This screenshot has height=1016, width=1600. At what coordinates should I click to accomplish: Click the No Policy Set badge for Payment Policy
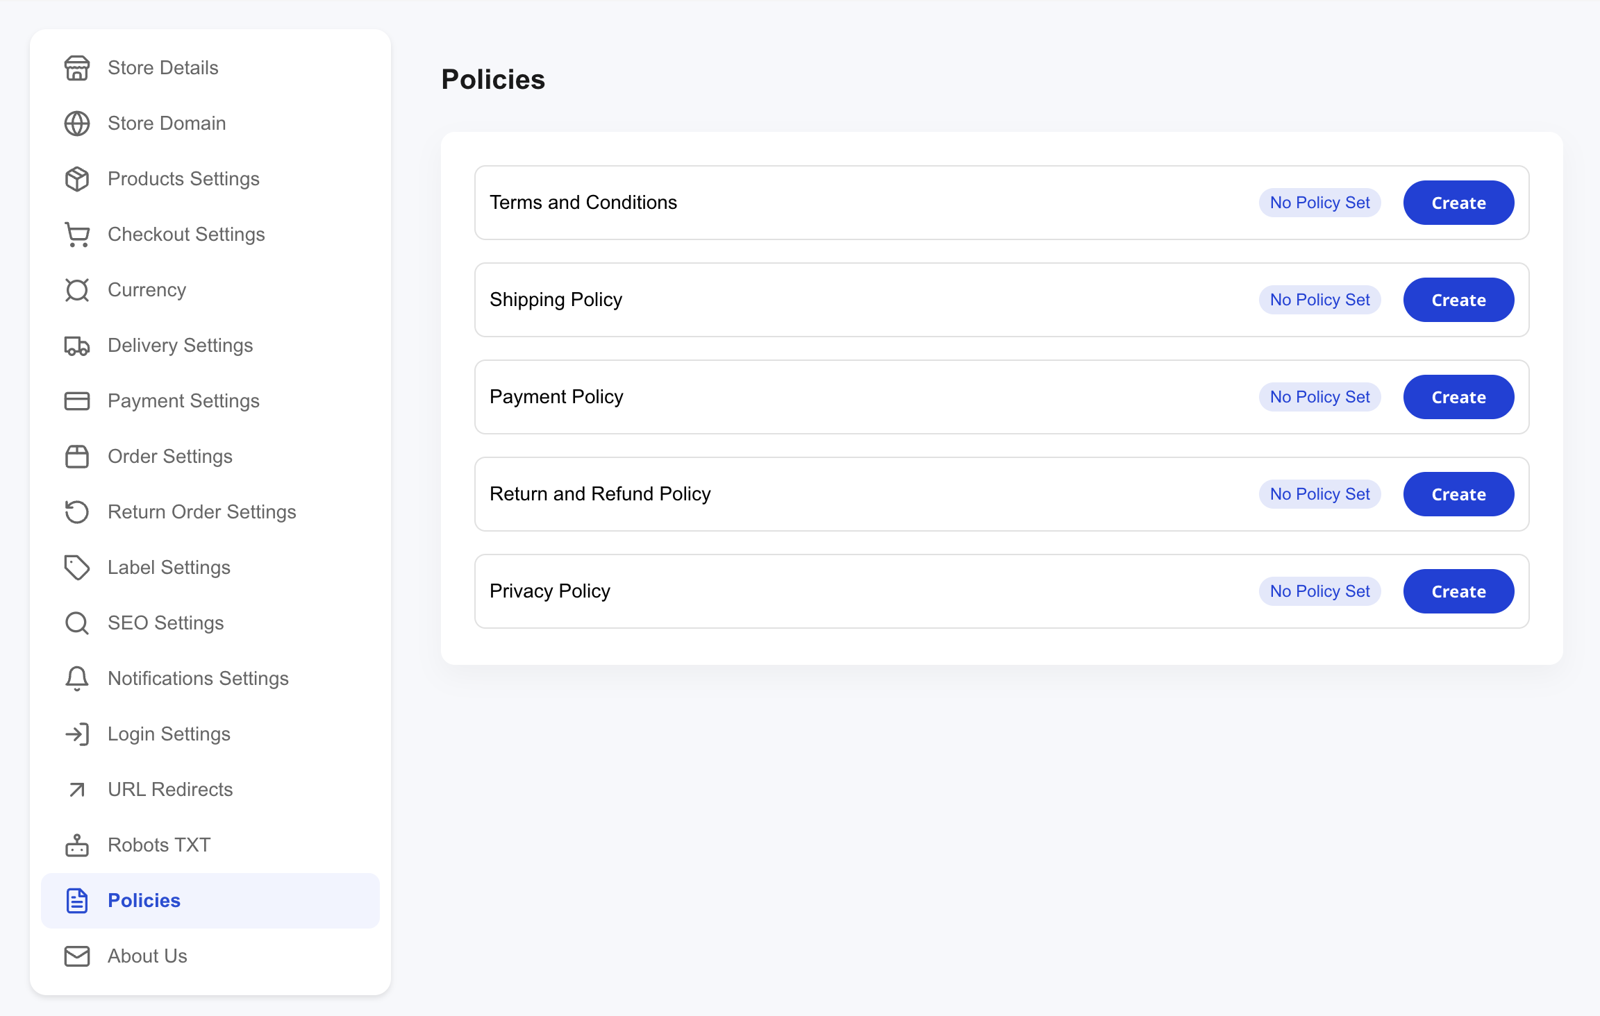(x=1319, y=396)
